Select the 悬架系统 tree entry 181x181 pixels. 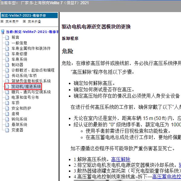pos(19,124)
